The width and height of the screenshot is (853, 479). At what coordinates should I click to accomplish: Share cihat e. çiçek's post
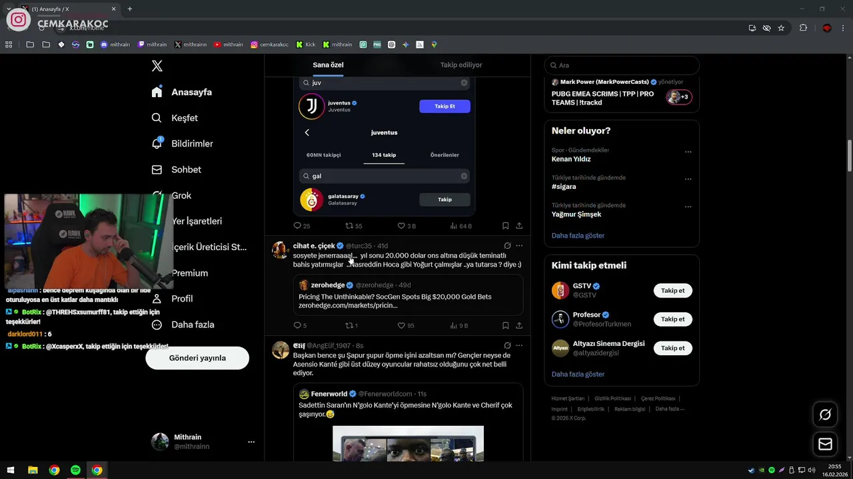[x=519, y=325]
